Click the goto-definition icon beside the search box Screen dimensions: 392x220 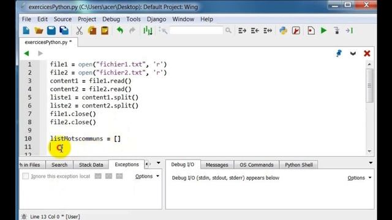point(163,31)
